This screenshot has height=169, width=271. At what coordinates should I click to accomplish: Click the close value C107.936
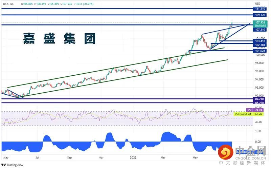66,4
